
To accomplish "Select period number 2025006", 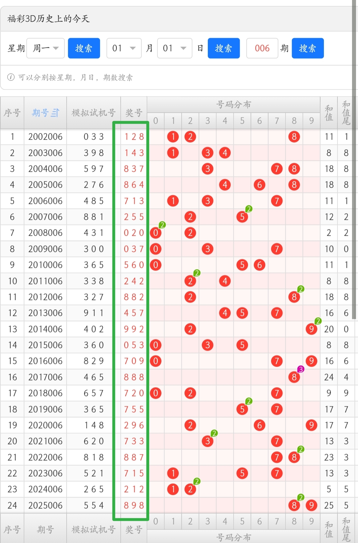I will (x=45, y=506).
